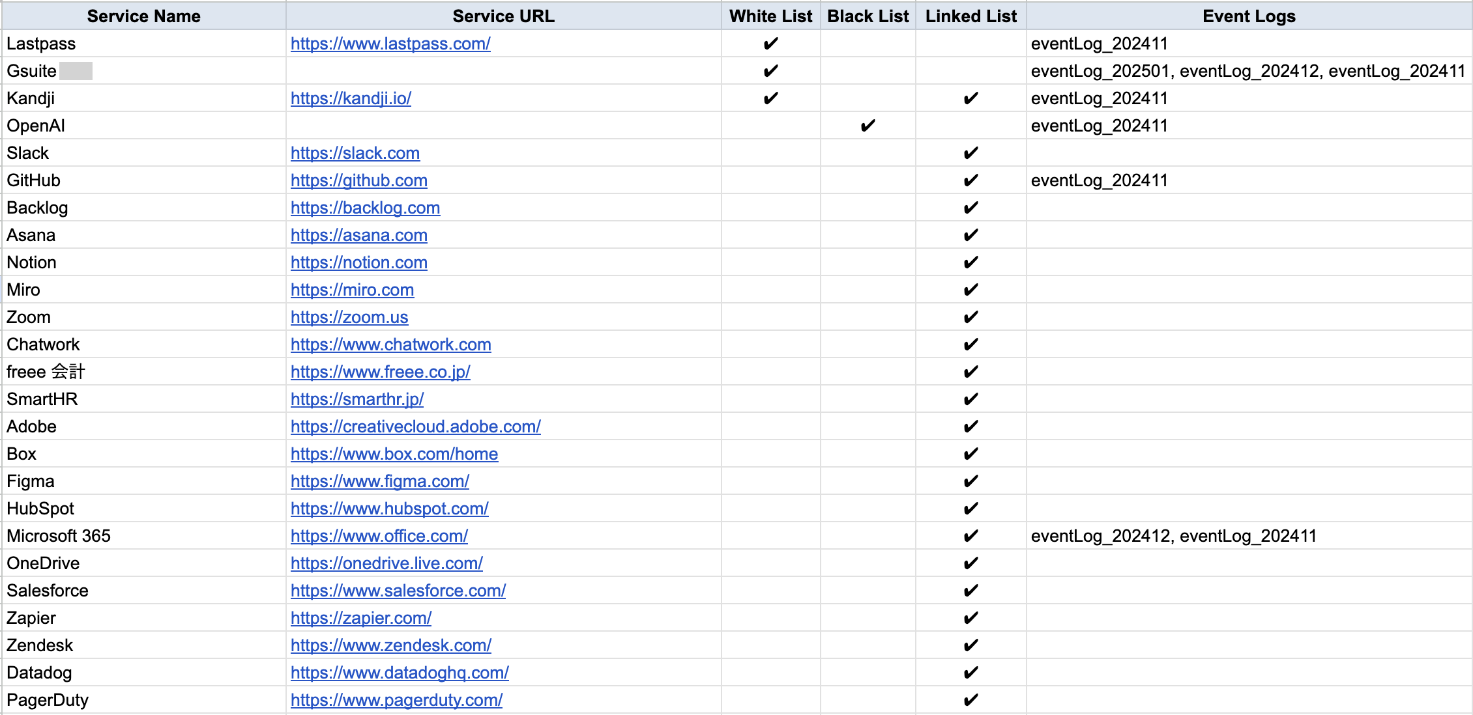This screenshot has height=715, width=1473.
Task: Select the empty Gsuite Service URL cell
Action: point(504,71)
